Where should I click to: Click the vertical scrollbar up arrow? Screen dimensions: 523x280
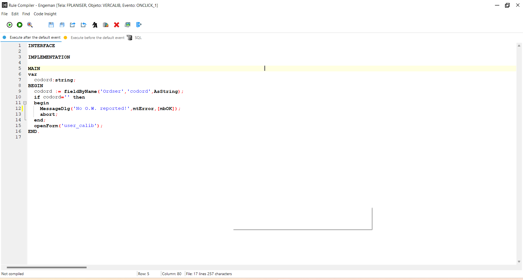[519, 46]
